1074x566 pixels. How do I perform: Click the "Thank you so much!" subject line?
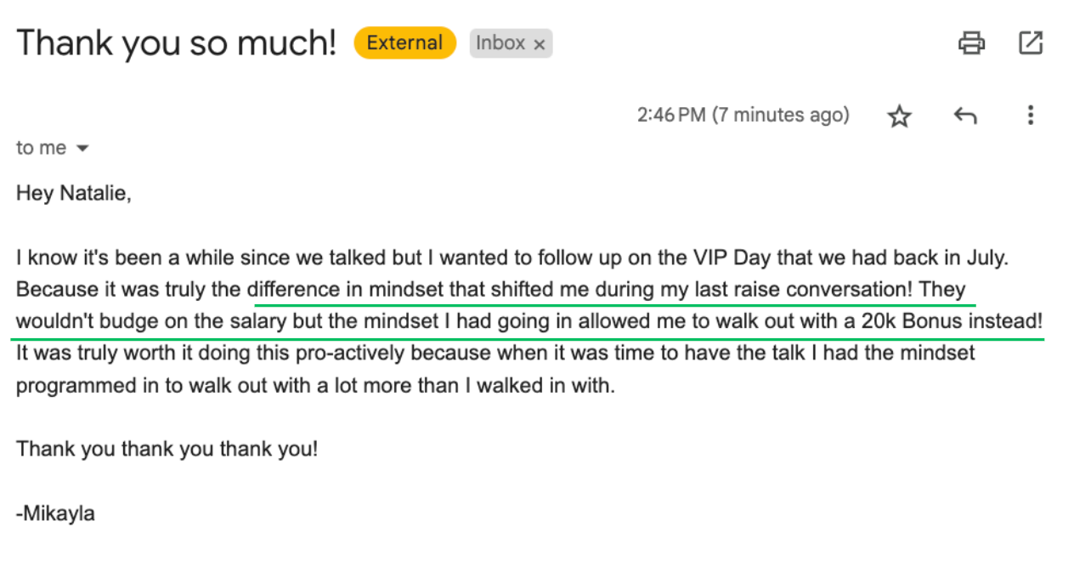[x=177, y=42]
